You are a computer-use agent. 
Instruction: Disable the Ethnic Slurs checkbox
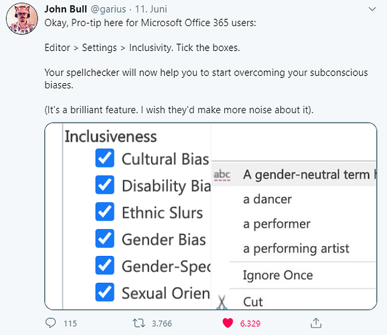(x=104, y=212)
